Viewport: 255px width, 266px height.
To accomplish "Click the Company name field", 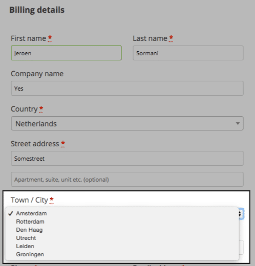I will point(127,88).
